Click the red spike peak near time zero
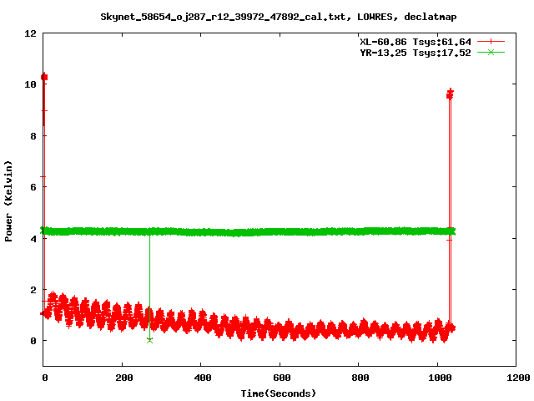The height and width of the screenshot is (401, 534). 44,77
